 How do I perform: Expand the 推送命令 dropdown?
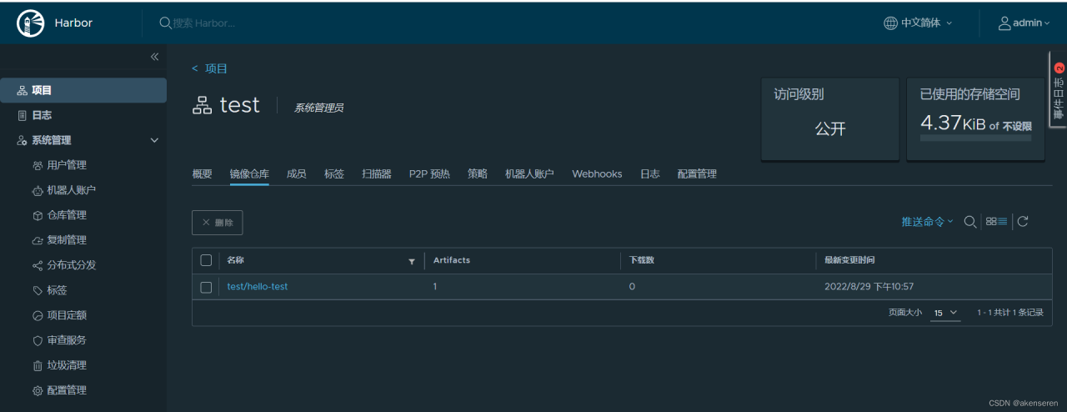[x=927, y=221]
